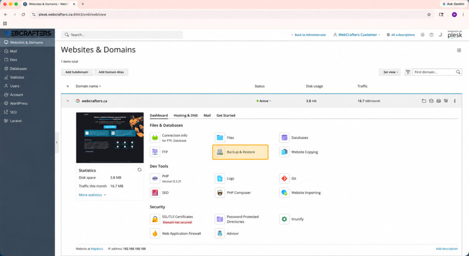Open hosting settings sliders icon in domain row

(x=446, y=101)
